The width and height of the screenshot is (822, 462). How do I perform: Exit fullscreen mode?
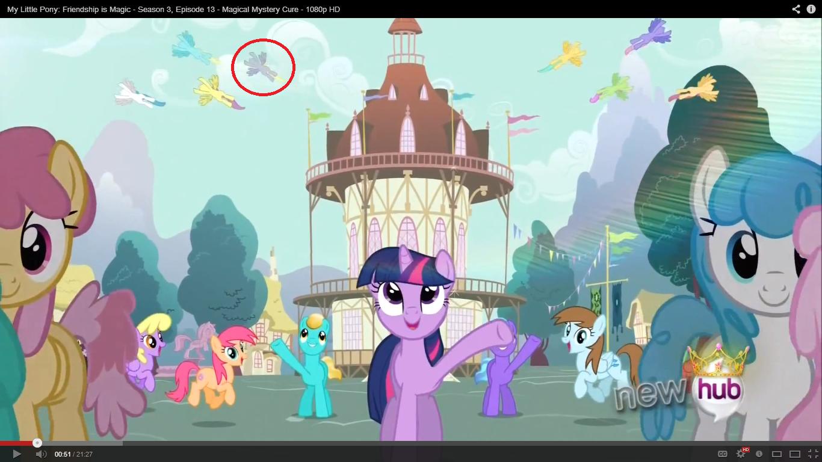[813, 454]
